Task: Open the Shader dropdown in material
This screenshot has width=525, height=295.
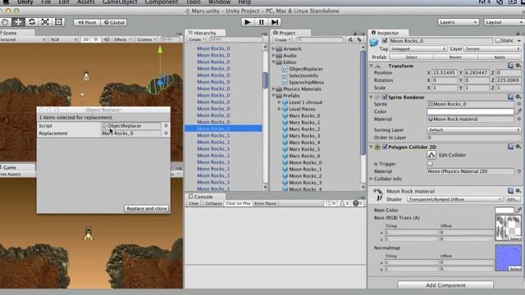Action: 454,199
